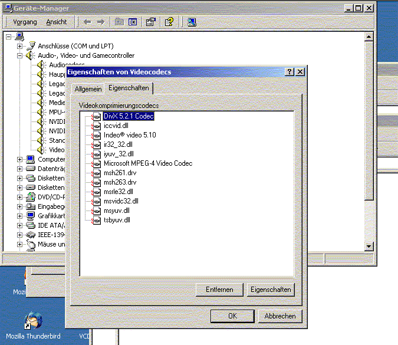Select the msvidc32.dll list entry

click(121, 201)
